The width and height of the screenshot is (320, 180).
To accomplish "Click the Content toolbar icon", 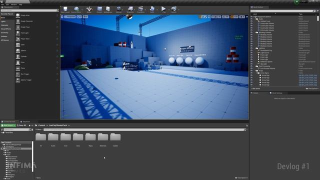I will (99, 9).
